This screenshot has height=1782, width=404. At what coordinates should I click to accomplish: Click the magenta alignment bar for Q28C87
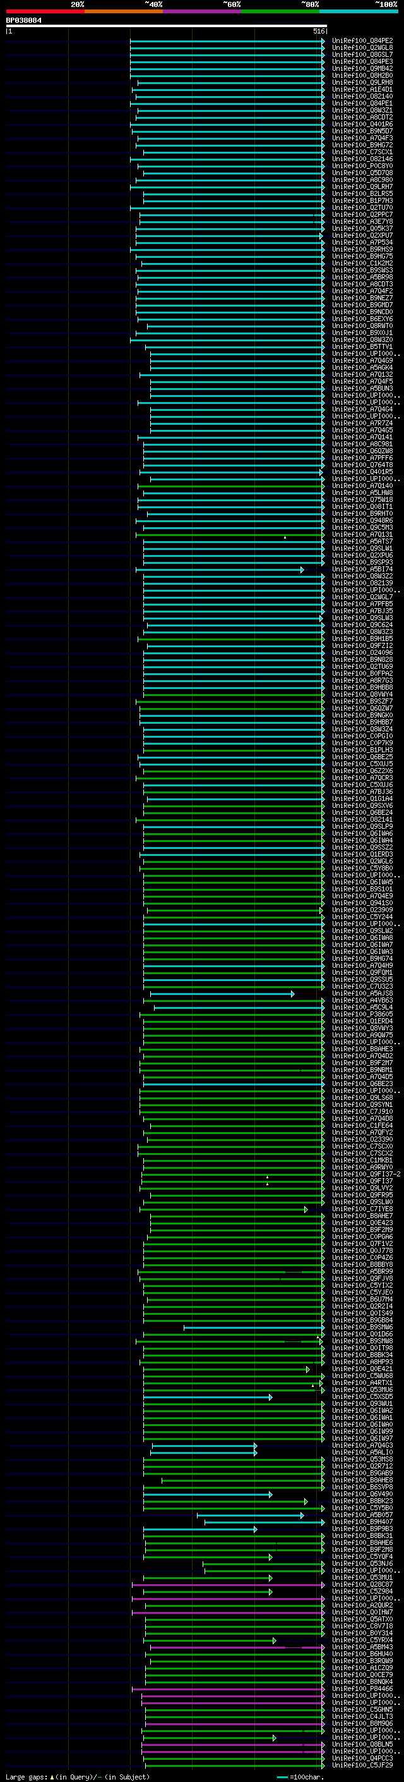tap(229, 1585)
